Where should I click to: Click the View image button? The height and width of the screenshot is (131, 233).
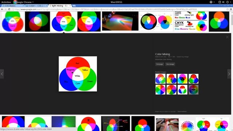170,64
